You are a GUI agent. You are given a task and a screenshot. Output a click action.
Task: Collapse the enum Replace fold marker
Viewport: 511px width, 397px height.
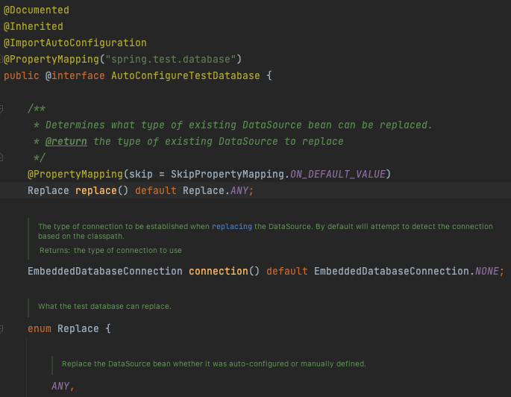click(x=1, y=329)
